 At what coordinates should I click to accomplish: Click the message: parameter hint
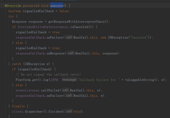tap(70, 80)
